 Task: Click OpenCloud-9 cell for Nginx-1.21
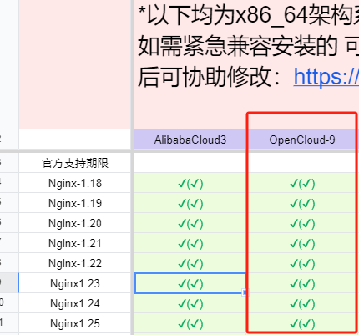pyautogui.click(x=302, y=243)
